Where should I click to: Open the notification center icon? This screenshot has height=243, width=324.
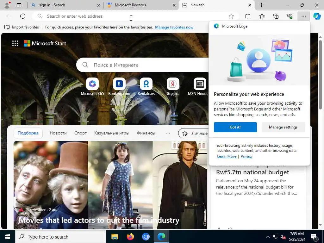314,237
